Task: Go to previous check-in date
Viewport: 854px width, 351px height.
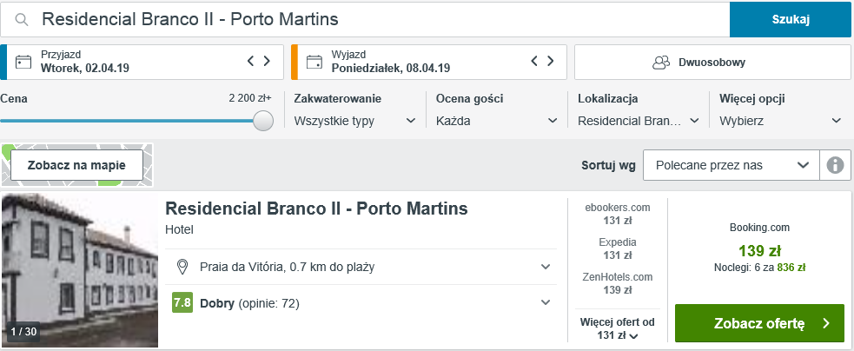Action: coord(250,61)
